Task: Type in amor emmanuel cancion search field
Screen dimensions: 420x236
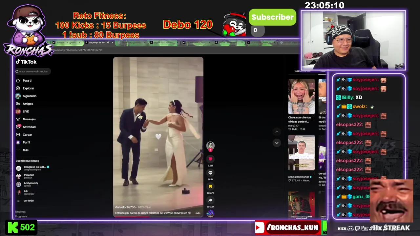Action: tap(33, 71)
